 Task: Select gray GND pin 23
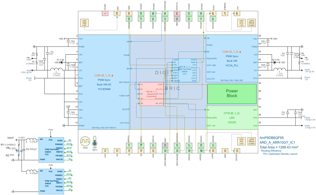point(165,145)
